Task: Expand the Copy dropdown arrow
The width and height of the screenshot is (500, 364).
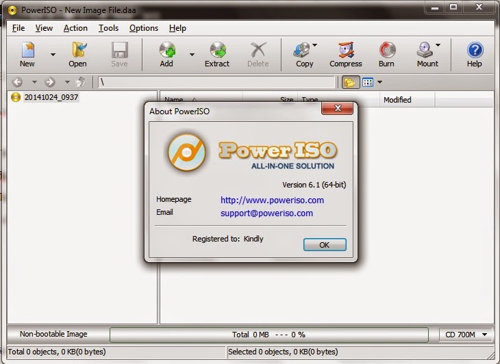Action: point(315,45)
